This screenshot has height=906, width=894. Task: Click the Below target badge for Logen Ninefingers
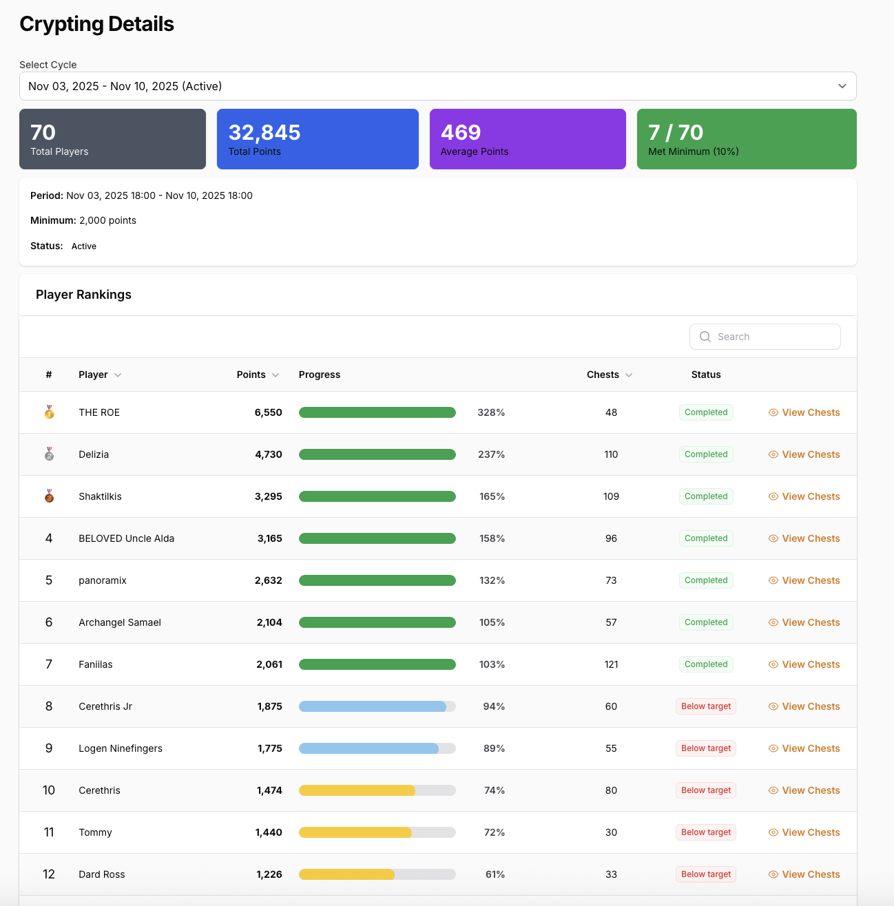click(706, 748)
